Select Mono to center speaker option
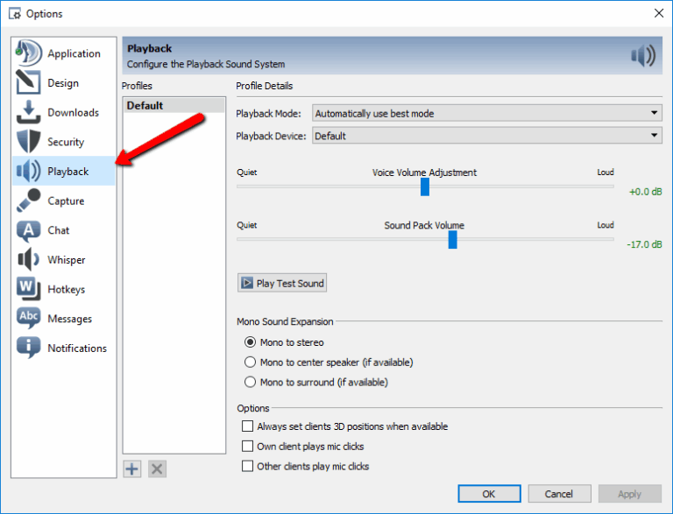This screenshot has height=514, width=673. point(329,363)
